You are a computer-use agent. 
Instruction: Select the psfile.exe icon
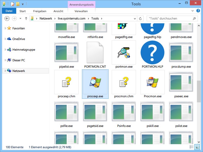tap(66, 111)
